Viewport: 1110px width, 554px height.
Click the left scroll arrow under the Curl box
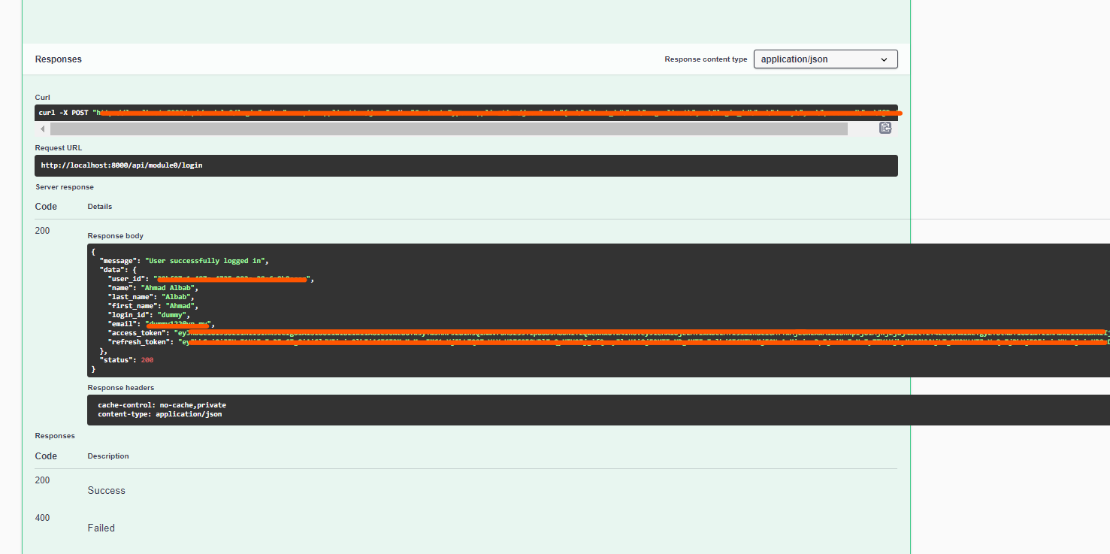click(x=42, y=128)
